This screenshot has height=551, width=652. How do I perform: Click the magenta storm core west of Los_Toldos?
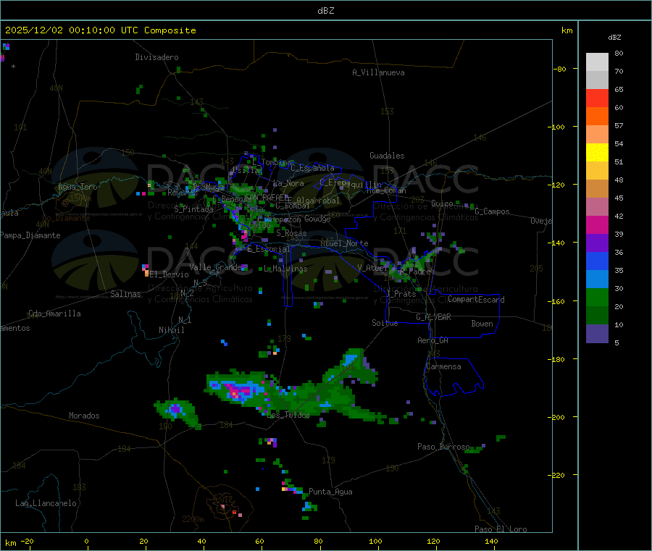tap(239, 391)
